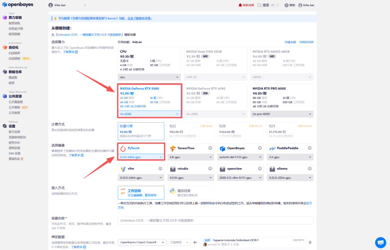Open search with the magnifier icon
Screen dimensions: 390x250
[259, 5]
